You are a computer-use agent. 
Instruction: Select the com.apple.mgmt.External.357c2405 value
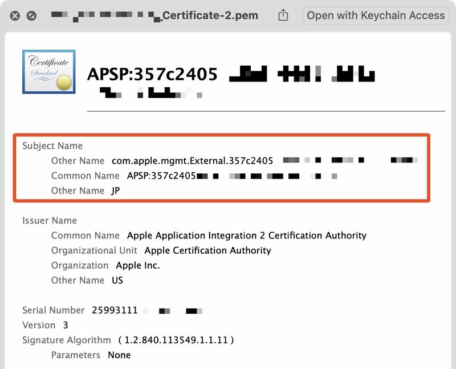click(192, 161)
